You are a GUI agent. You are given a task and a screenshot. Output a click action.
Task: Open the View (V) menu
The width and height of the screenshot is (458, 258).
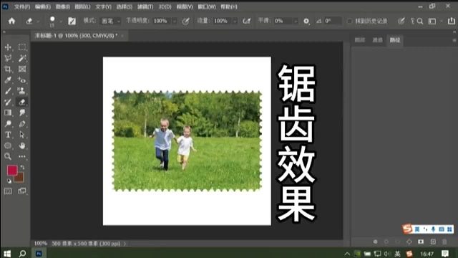[185, 6]
